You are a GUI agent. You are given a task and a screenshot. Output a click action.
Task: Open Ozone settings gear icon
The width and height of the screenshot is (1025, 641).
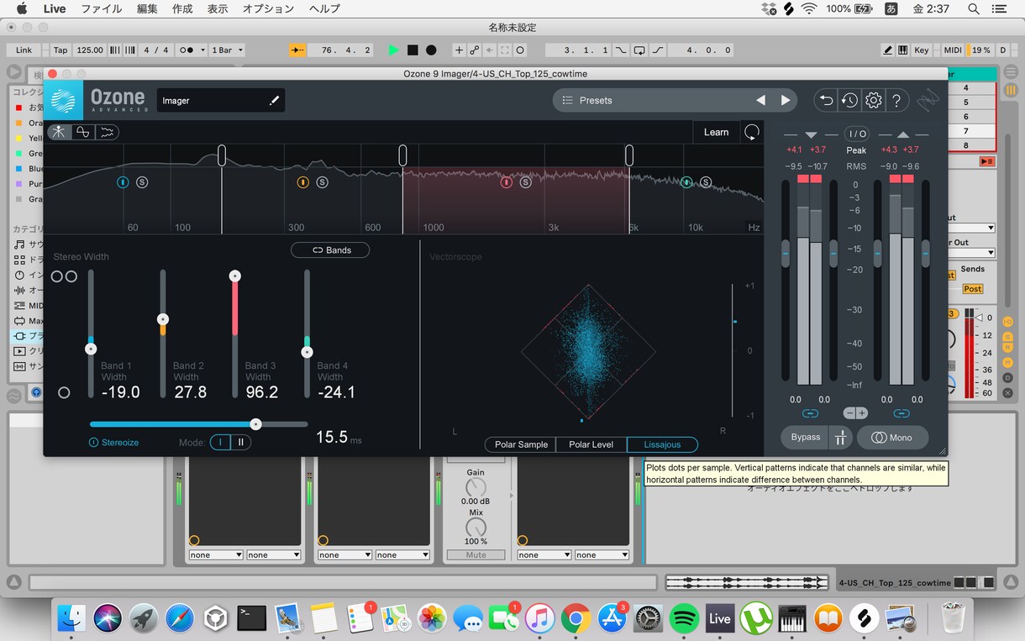click(x=874, y=101)
